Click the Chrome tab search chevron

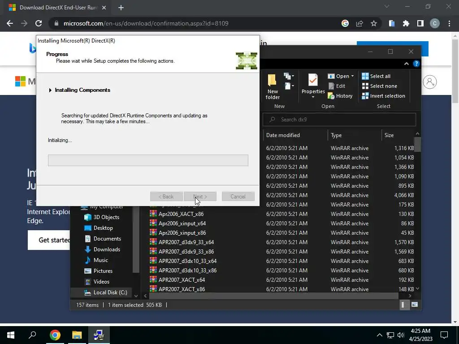point(387,6)
